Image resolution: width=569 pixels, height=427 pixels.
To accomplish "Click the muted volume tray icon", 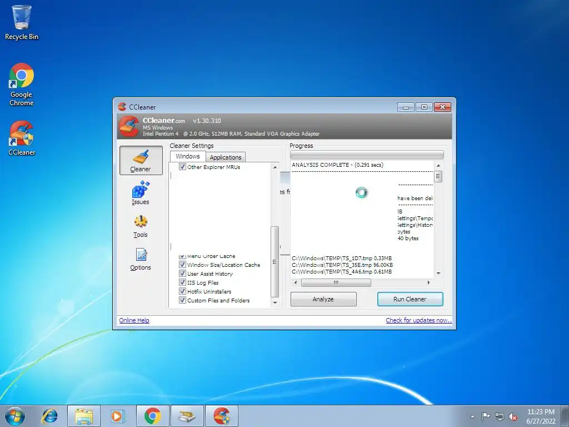I will tap(513, 416).
